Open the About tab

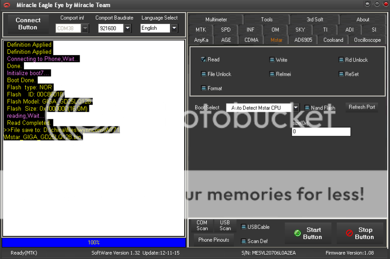click(362, 20)
